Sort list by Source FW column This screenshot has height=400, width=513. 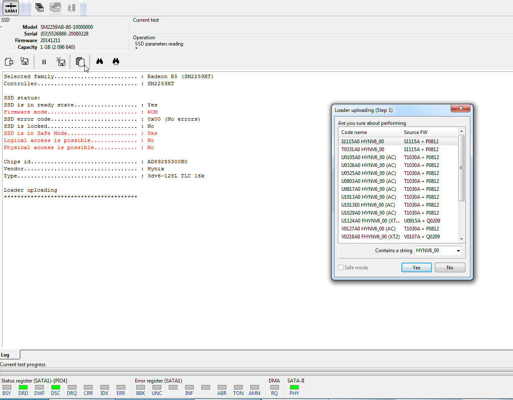pyautogui.click(x=430, y=132)
